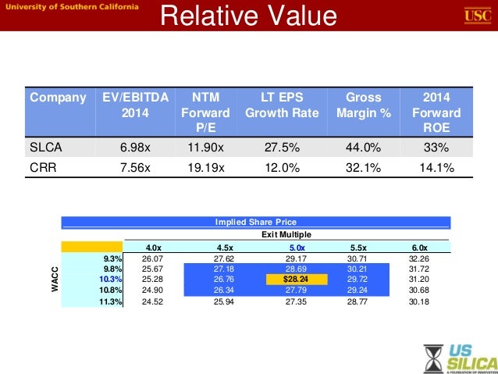Screen dimensions: 498x374
Task: Click the 11.3% WACC row label
Action: pyautogui.click(x=110, y=301)
